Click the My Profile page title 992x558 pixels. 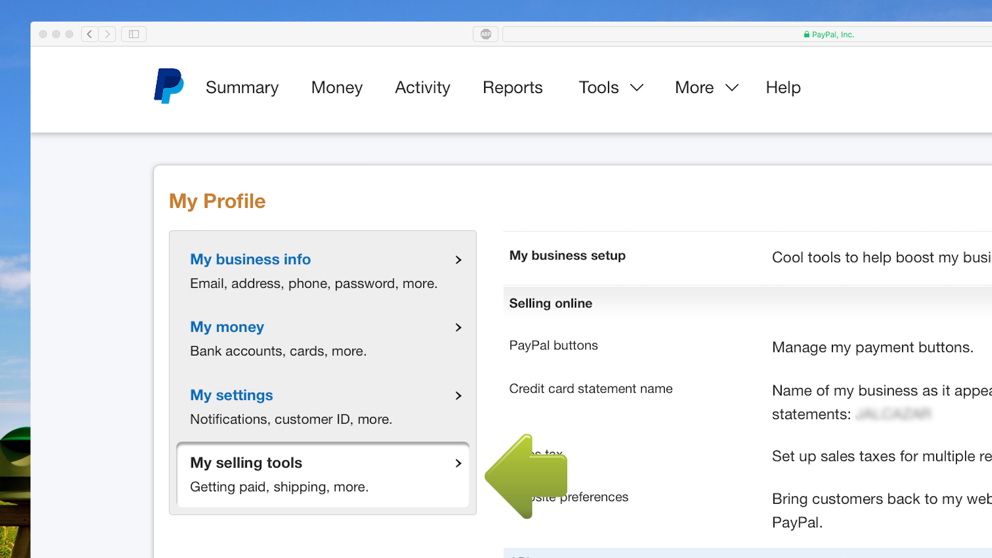coord(218,201)
